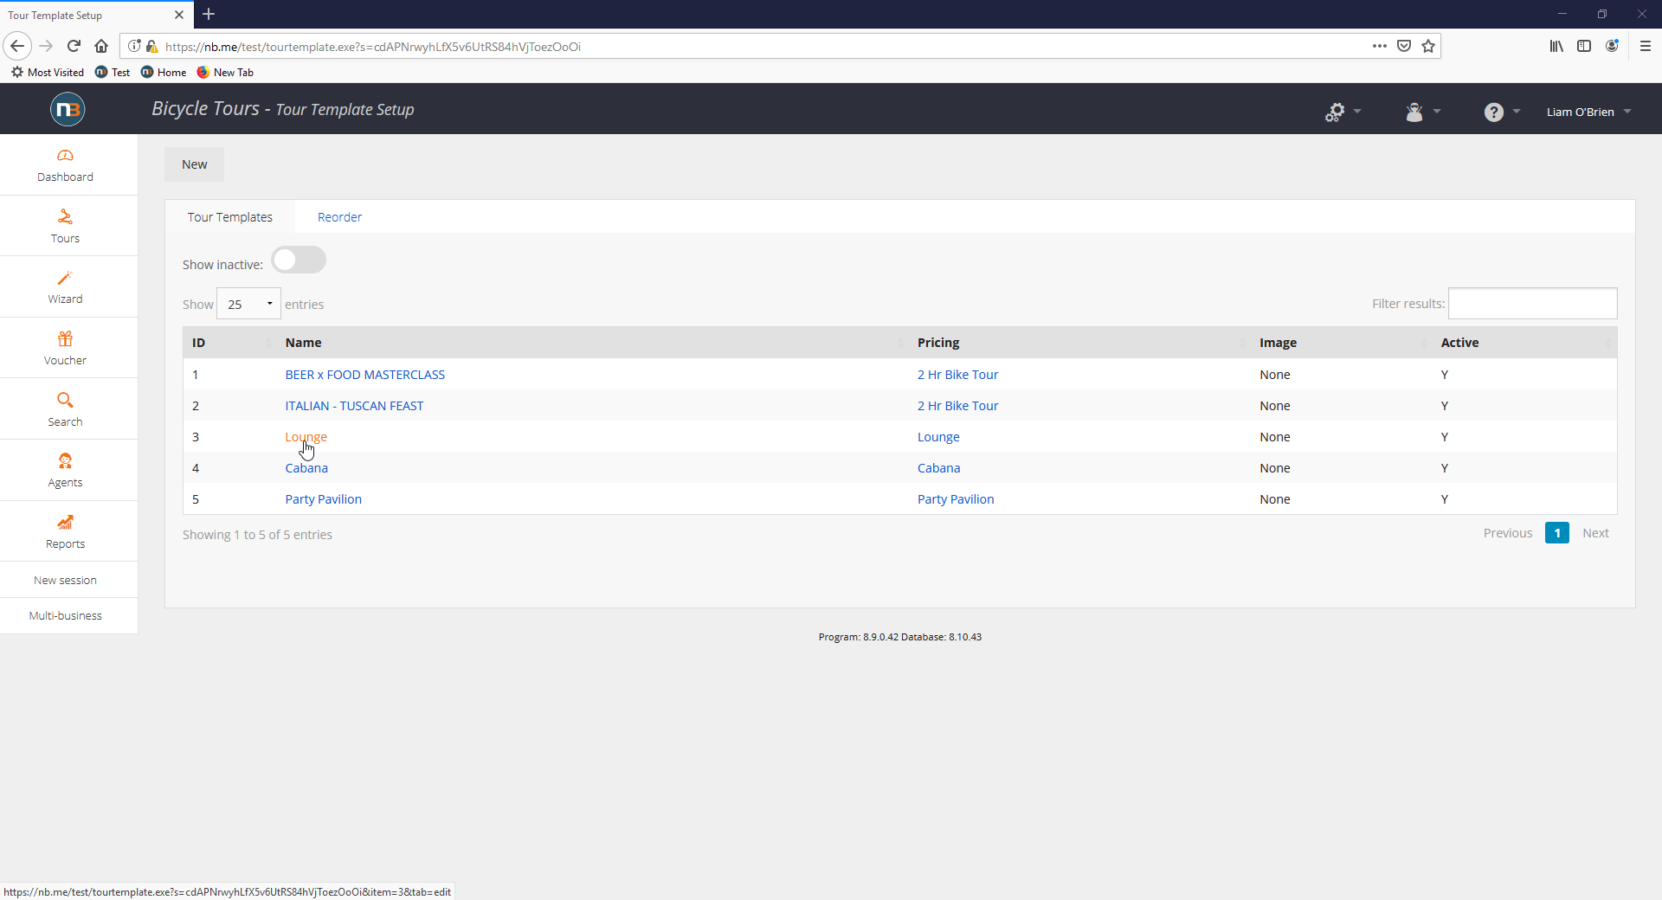Open New session from sidebar
The height and width of the screenshot is (900, 1662).
click(65, 580)
